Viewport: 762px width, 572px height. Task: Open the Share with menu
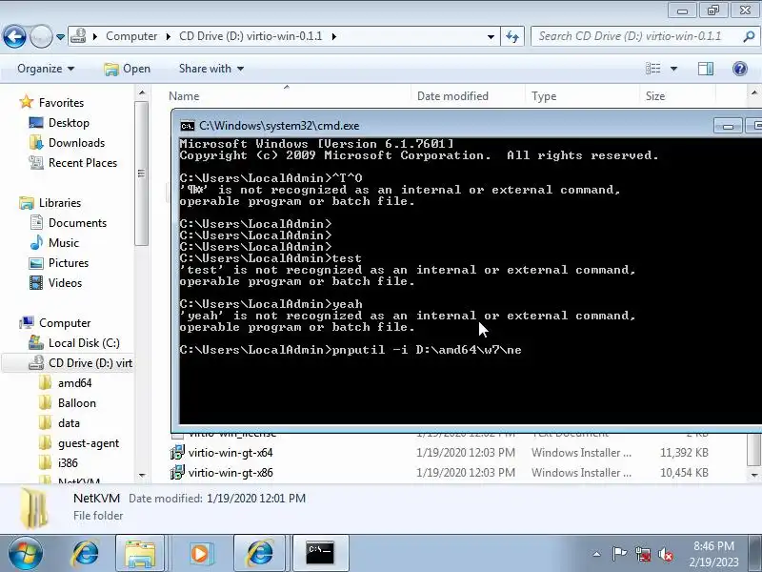tap(211, 69)
